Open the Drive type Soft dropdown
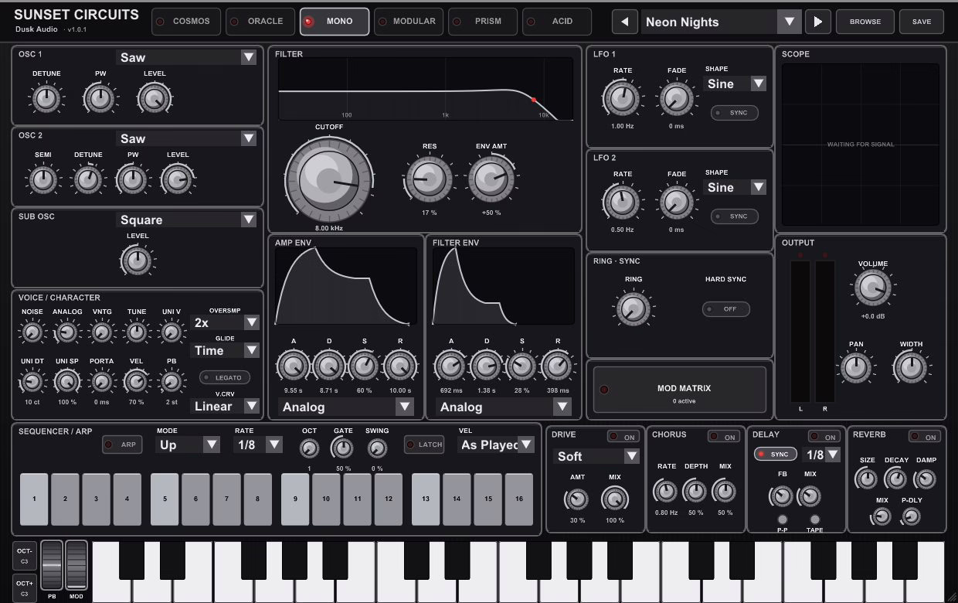958x603 pixels. [x=596, y=456]
